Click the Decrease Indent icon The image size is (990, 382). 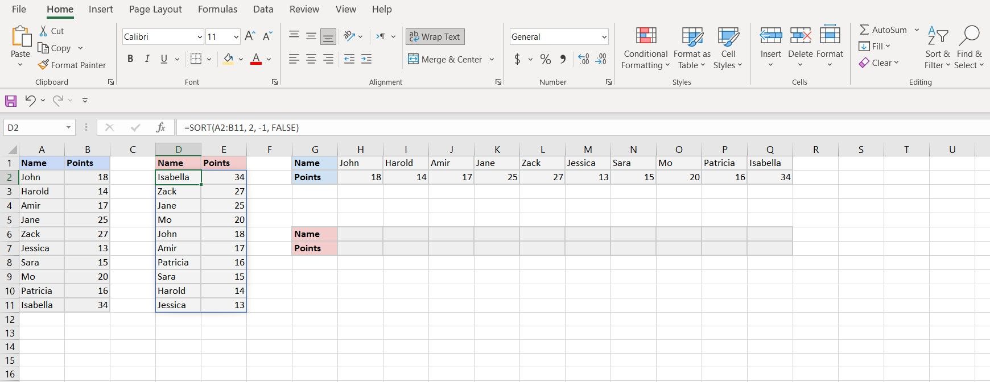click(349, 59)
